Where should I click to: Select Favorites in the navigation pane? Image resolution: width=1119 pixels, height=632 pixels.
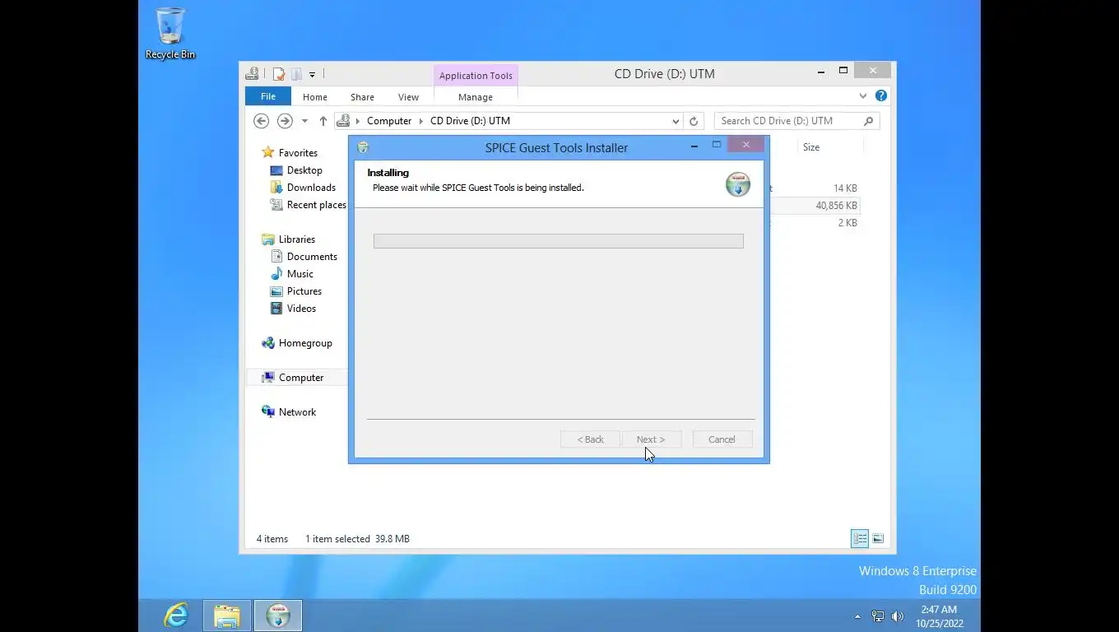(x=298, y=153)
